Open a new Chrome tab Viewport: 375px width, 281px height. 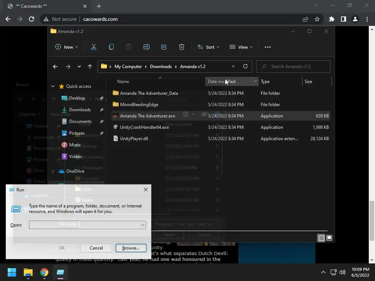(99, 6)
